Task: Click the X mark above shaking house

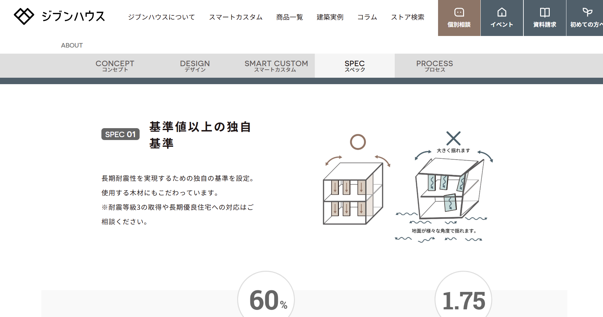Action: 453,138
